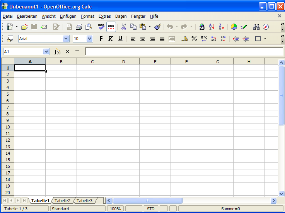Toggle bold with the F button

101,39
